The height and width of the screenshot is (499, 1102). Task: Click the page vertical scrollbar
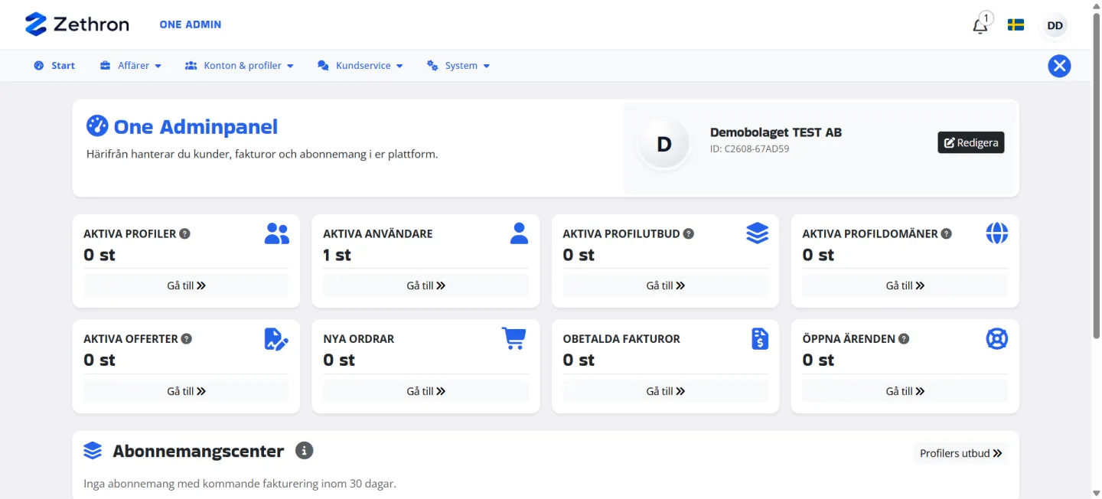coord(1096,176)
